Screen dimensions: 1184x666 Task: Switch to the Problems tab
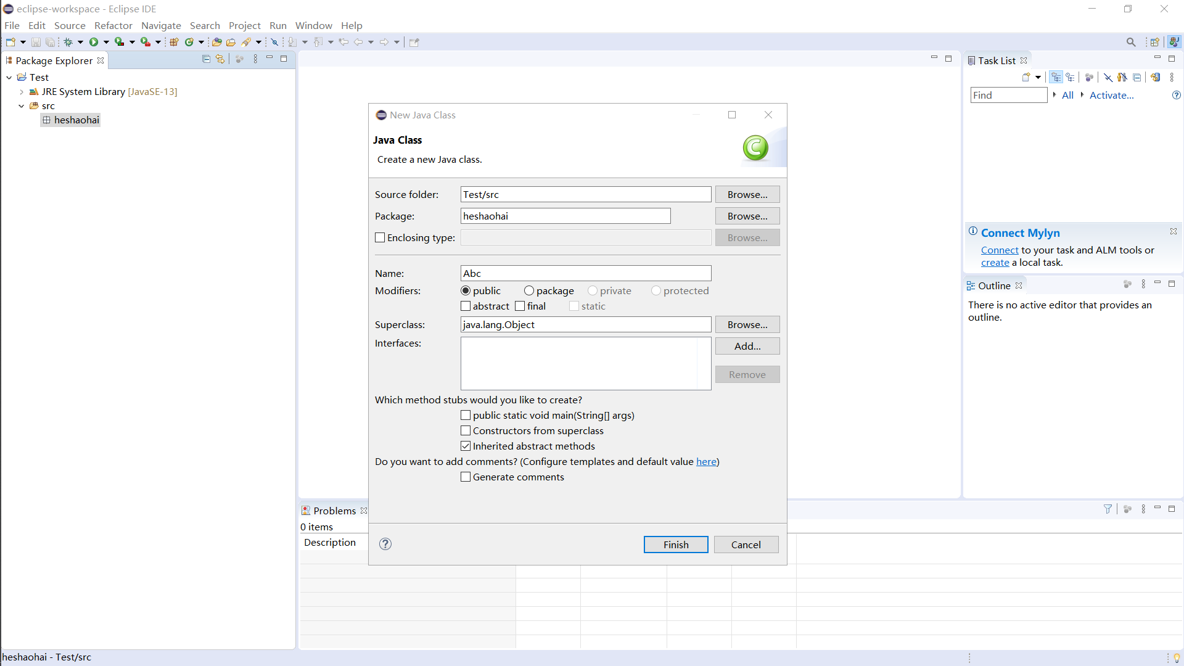click(x=334, y=511)
